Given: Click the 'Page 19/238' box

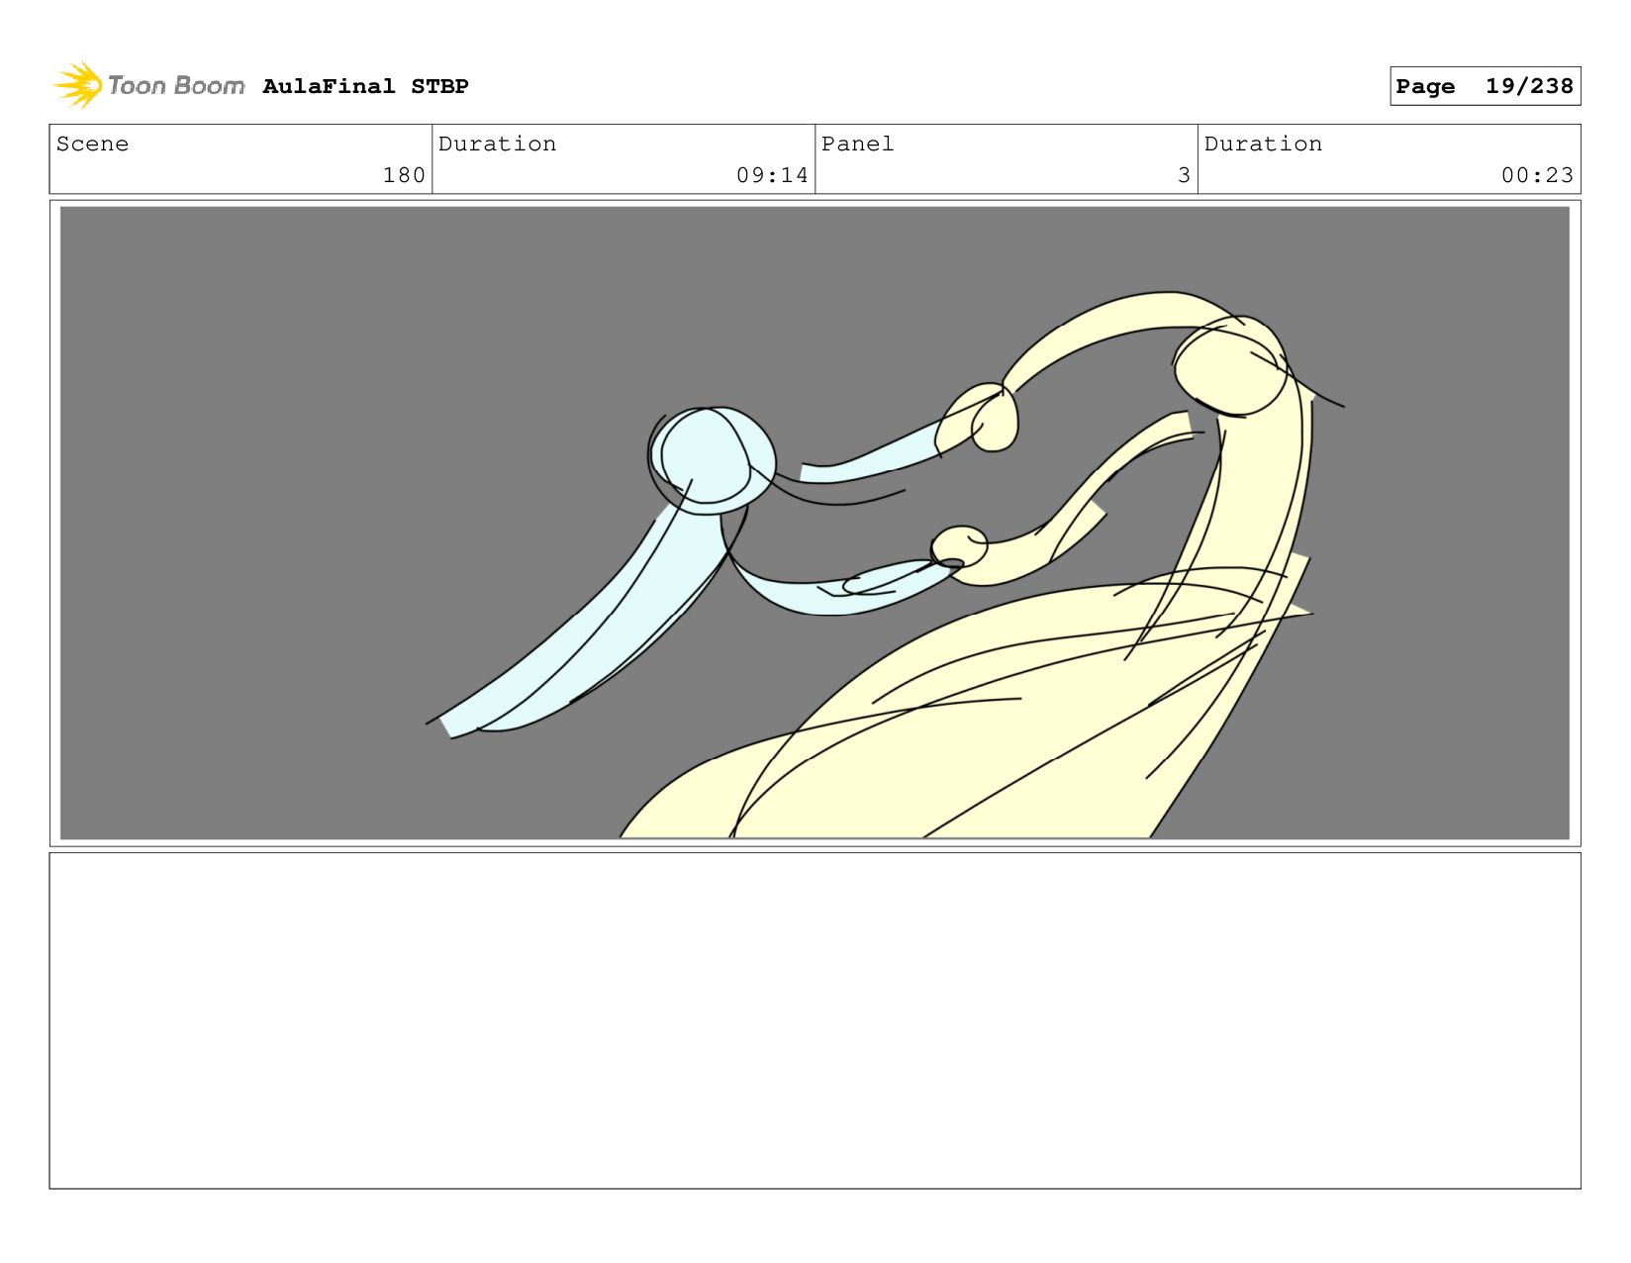Looking at the screenshot, I should [x=1485, y=86].
